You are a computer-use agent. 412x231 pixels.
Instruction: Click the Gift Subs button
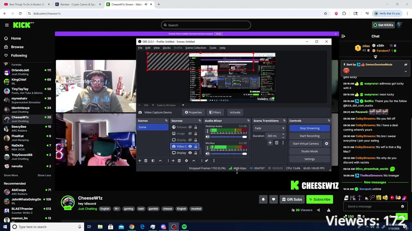(x=292, y=200)
